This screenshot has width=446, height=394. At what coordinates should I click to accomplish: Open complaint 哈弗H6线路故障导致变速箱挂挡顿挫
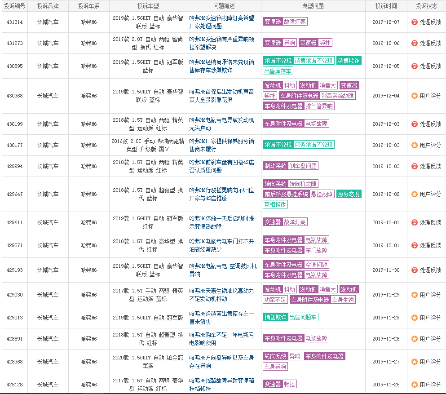pyautogui.click(x=221, y=385)
